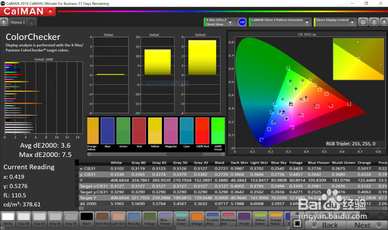Click the Green measured swatch
Screen dimensions: 388x230
(x=123, y=131)
